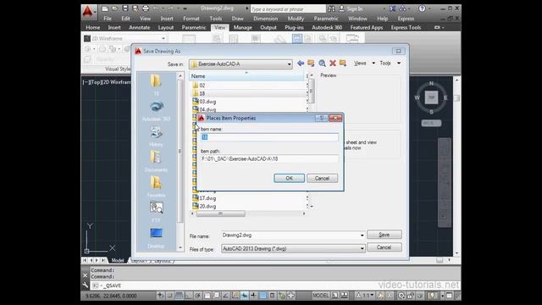Select the 18 folder place in sidebar
Viewport: 542px width, 305px height.
click(156, 85)
